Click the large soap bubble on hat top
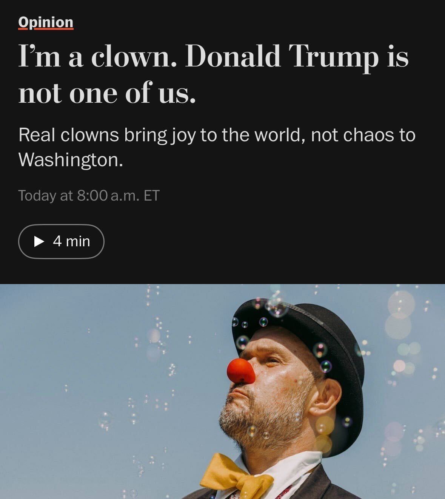Image resolution: width=445 pixels, height=499 pixels. tap(277, 307)
